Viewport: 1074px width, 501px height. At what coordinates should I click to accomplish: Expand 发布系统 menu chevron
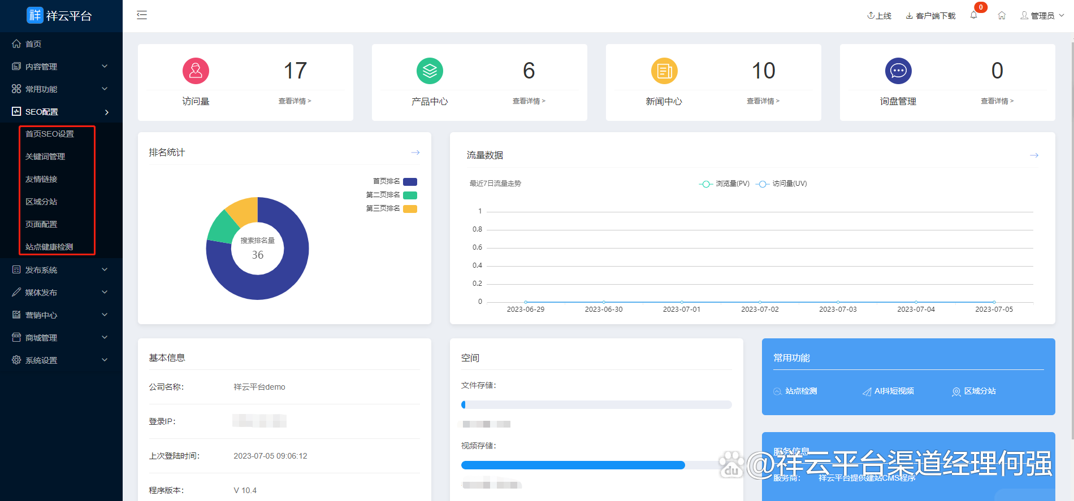pos(105,269)
